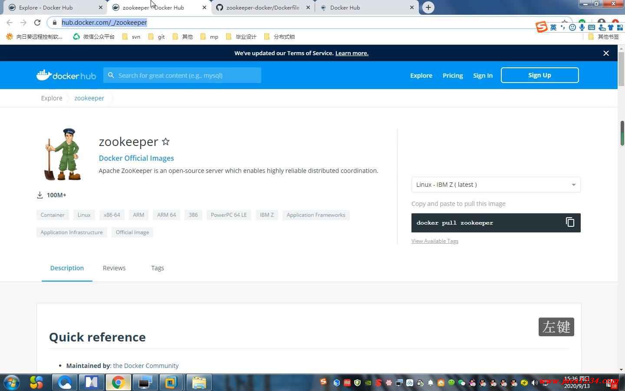The height and width of the screenshot is (391, 625).
Task: Click the Sogou microphone voice input icon
Action: (x=582, y=27)
